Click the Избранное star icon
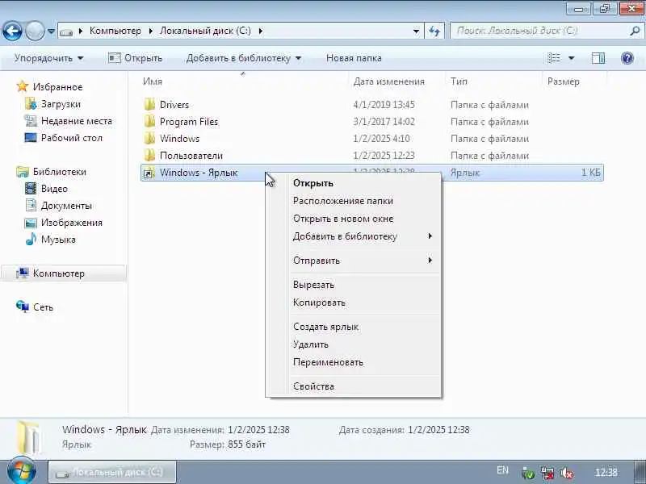 click(x=22, y=86)
